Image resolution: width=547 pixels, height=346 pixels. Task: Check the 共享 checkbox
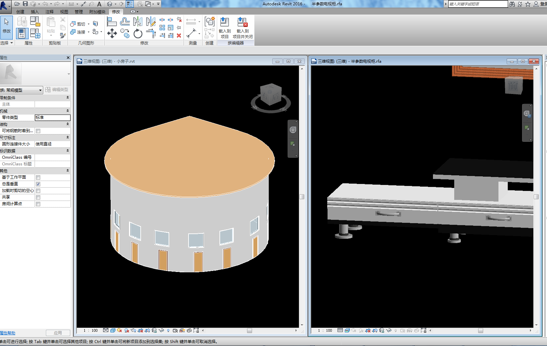[x=38, y=197]
